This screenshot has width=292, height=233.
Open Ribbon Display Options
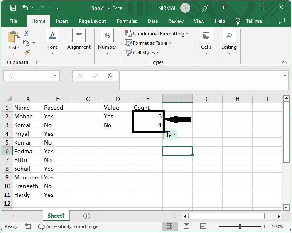(223, 7)
